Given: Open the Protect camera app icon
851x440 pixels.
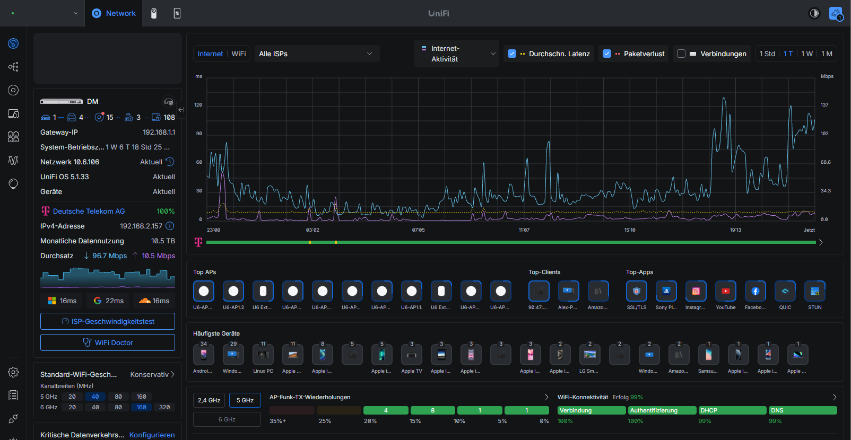Looking at the screenshot, I should [154, 13].
